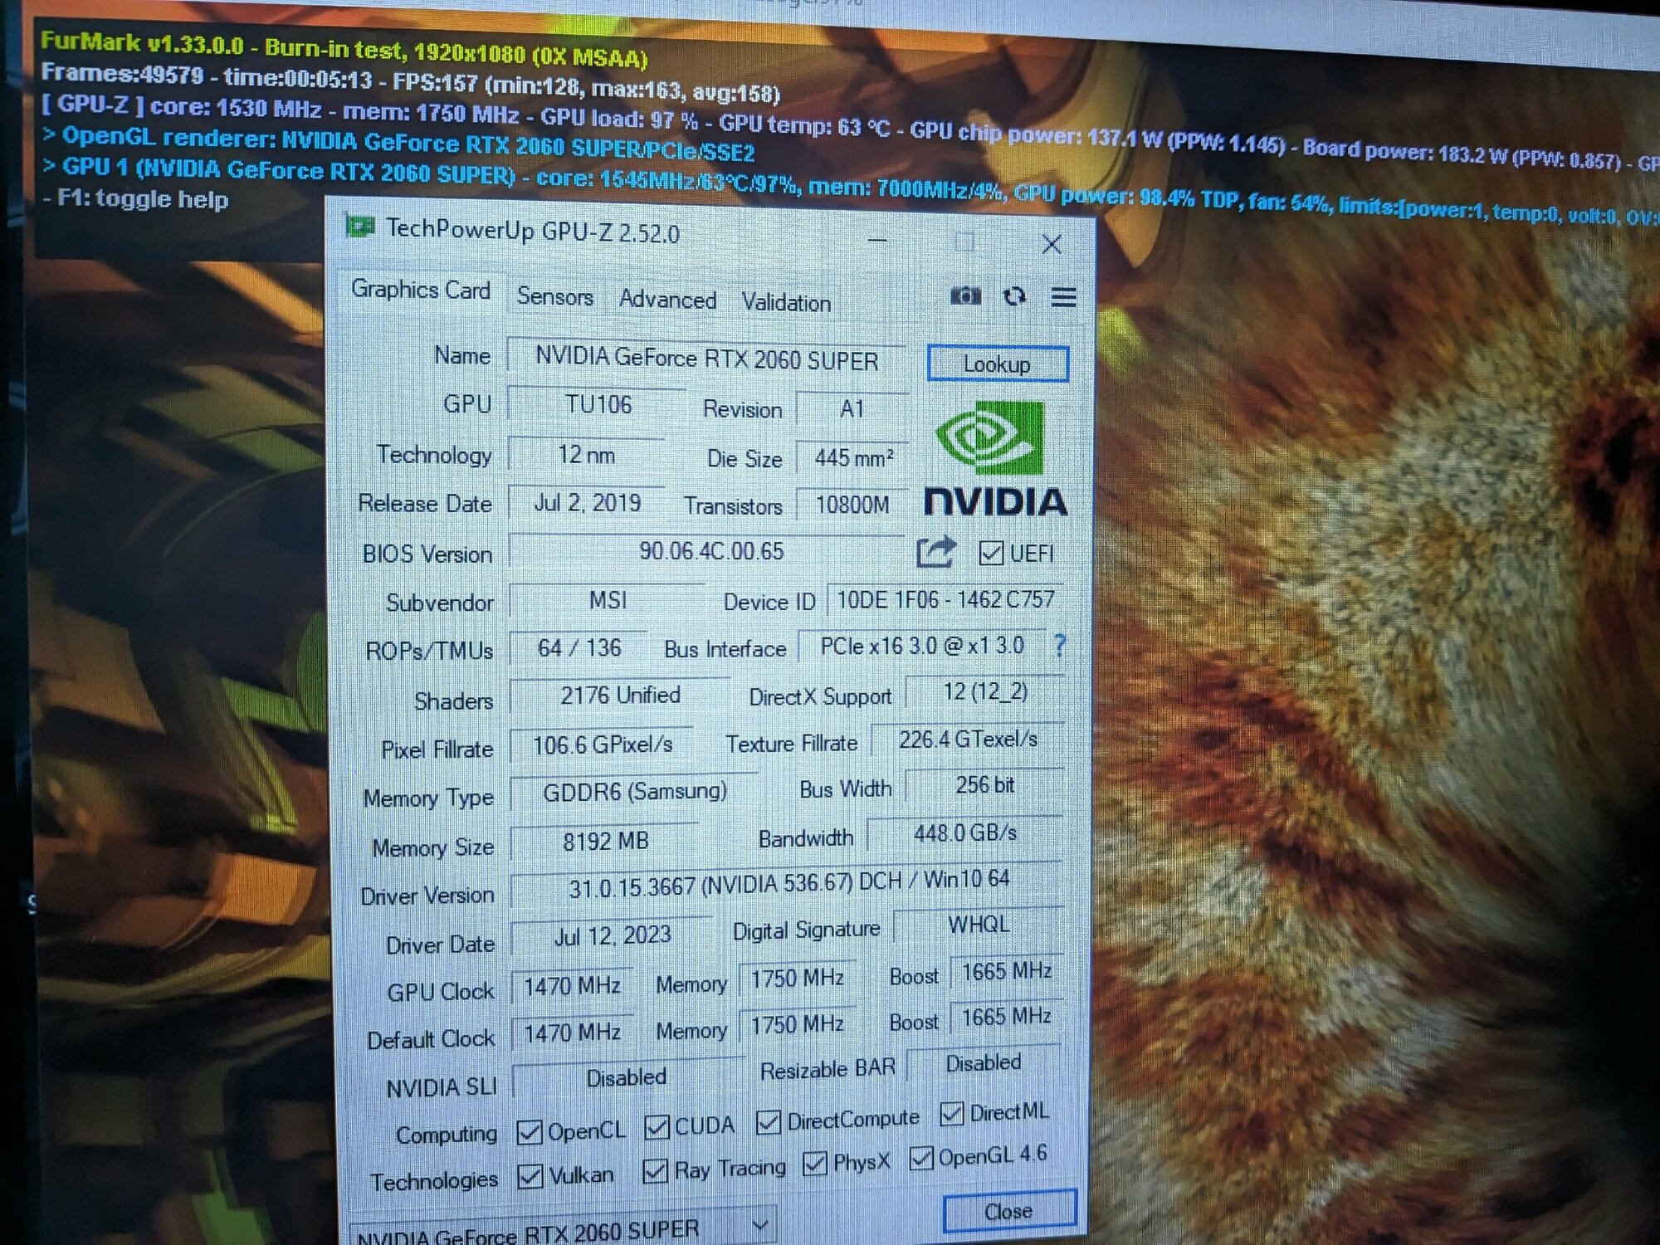Image resolution: width=1660 pixels, height=1245 pixels.
Task: Switch to the Sensors tab
Action: [x=554, y=296]
